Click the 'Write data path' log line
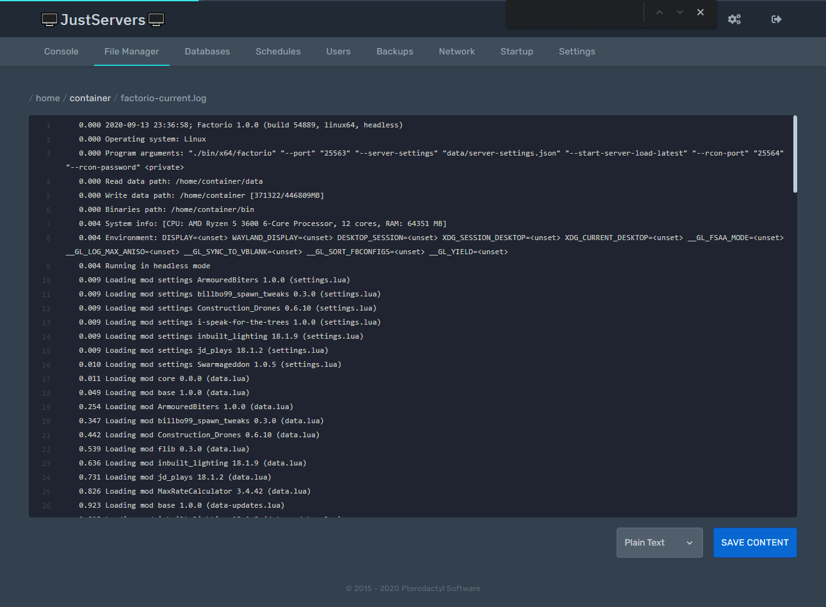Viewport: 826px width, 607px height. point(202,195)
